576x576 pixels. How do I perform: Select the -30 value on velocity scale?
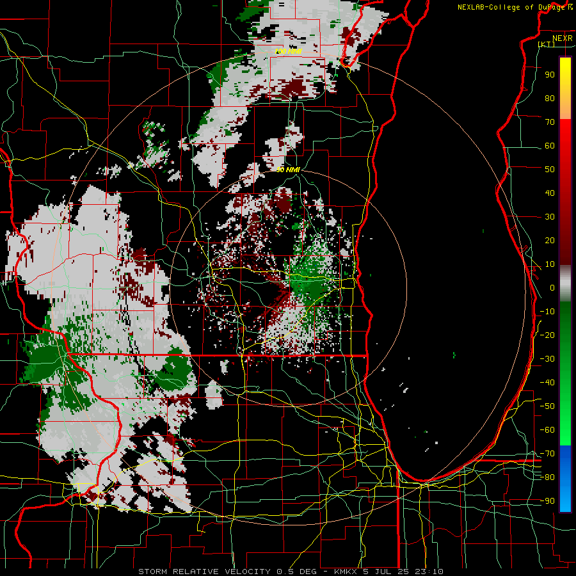point(547,359)
